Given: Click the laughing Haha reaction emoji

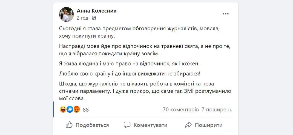Looking at the screenshot, I should pyautogui.click(x=63, y=110).
